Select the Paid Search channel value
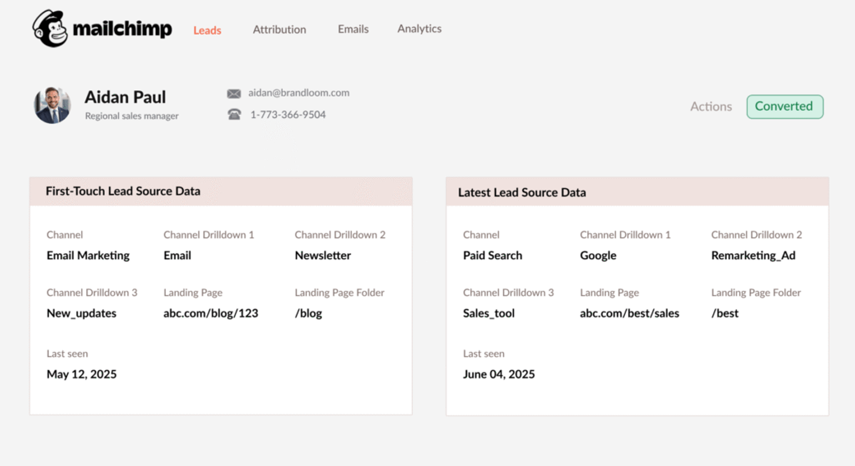Screen dimensions: 855x466 493,255
